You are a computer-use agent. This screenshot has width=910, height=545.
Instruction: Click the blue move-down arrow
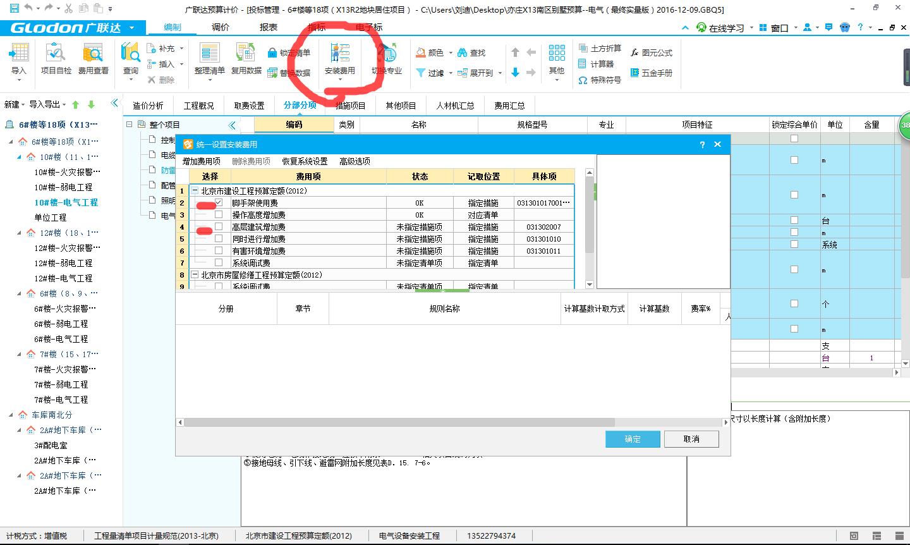pyautogui.click(x=515, y=73)
